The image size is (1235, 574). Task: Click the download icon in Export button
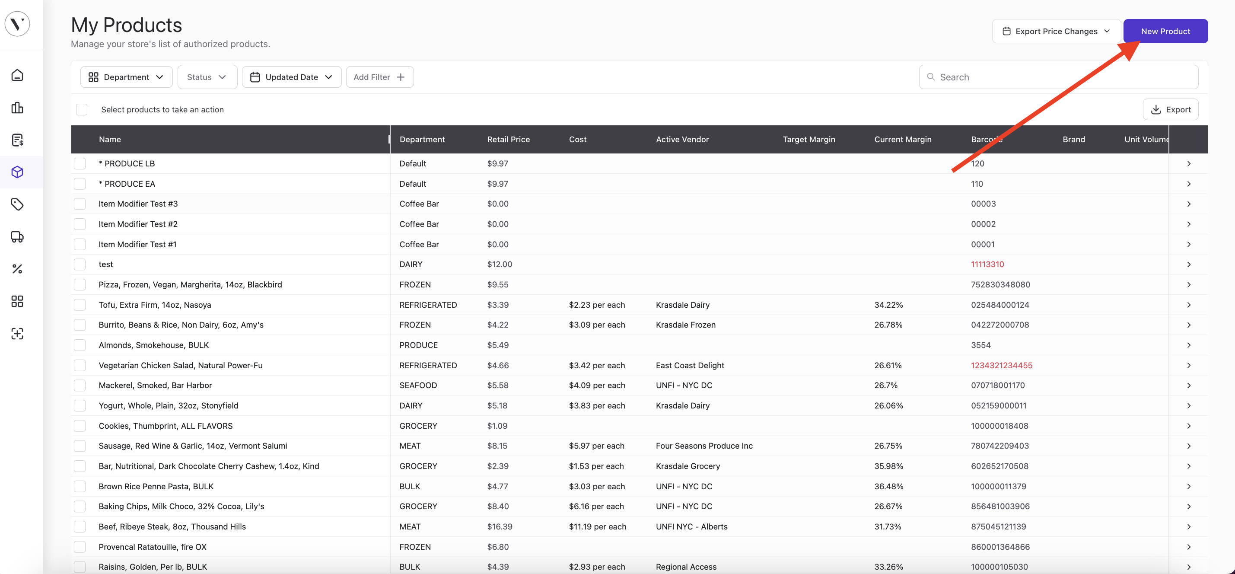point(1156,109)
